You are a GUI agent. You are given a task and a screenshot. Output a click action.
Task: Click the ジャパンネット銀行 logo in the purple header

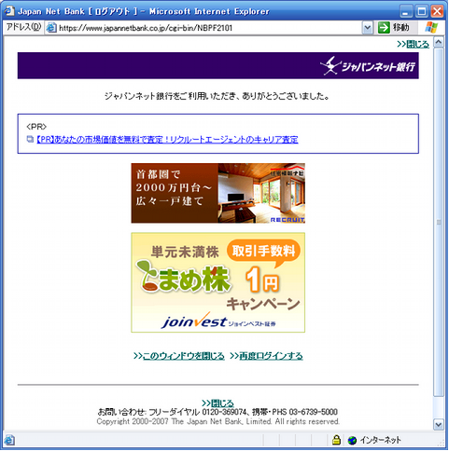368,66
